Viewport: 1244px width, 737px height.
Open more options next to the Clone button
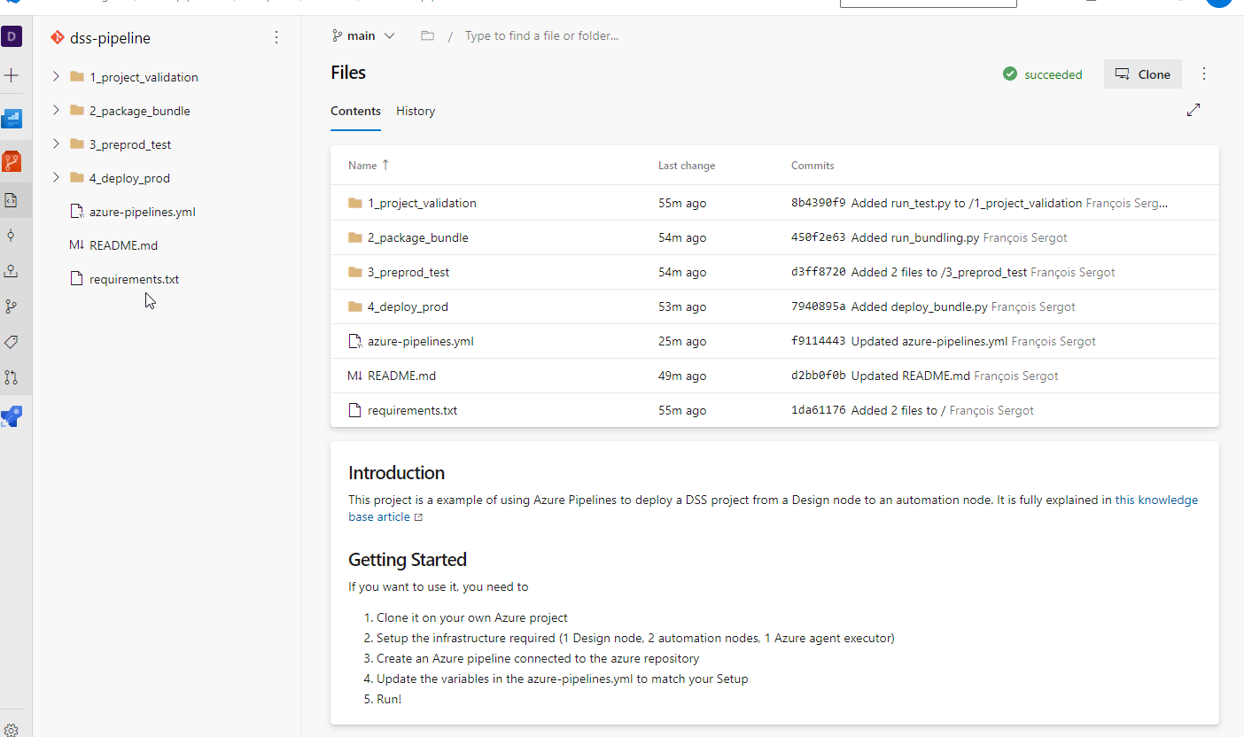click(x=1203, y=74)
